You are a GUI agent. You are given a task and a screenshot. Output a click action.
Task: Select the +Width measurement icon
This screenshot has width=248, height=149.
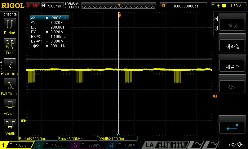click(10, 105)
